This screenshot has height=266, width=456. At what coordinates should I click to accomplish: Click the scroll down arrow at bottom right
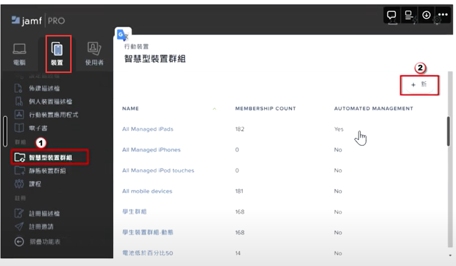point(450,256)
